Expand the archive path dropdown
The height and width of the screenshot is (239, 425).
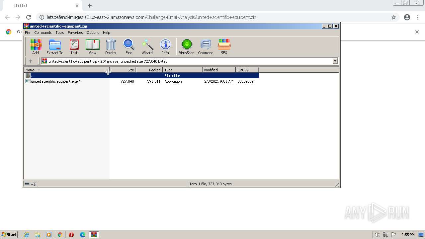[x=335, y=61]
